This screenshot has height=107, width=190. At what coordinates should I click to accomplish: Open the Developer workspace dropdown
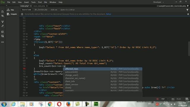point(158,2)
